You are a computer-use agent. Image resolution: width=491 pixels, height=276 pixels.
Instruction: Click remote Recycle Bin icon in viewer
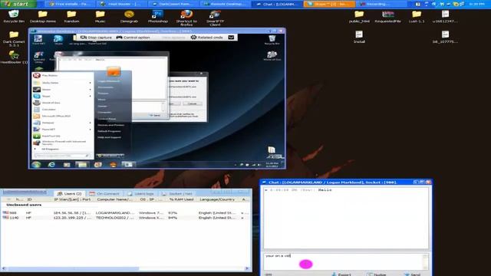pyautogui.click(x=272, y=40)
